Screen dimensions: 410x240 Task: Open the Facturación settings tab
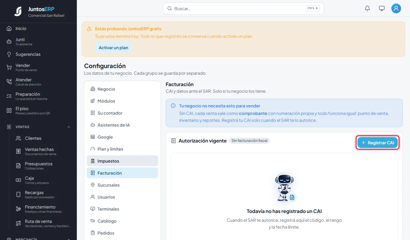122,173
